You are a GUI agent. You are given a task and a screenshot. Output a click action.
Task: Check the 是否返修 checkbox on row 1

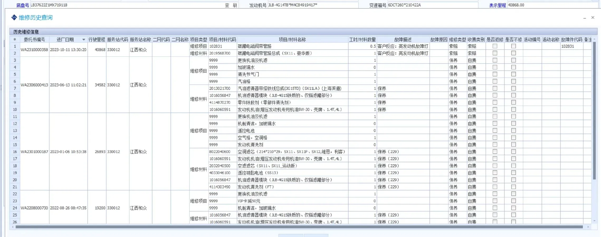point(495,46)
